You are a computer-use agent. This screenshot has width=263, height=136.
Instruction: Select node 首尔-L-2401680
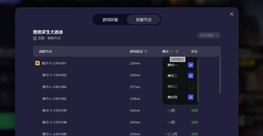coord(54,134)
